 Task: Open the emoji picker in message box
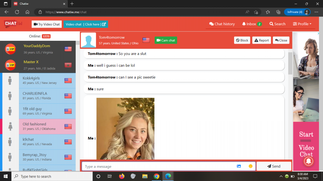coord(250,166)
